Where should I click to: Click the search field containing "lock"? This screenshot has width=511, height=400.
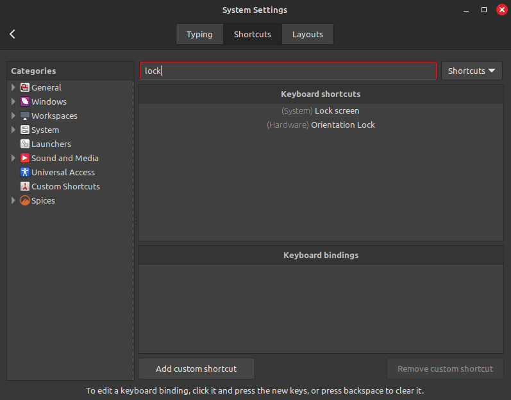(x=289, y=71)
